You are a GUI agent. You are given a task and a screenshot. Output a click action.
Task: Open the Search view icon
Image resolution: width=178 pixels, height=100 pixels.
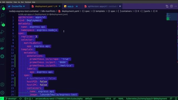pos(3,16)
